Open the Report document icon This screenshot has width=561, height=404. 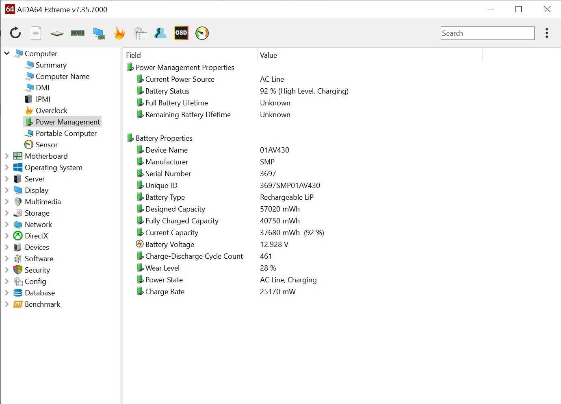tap(36, 33)
